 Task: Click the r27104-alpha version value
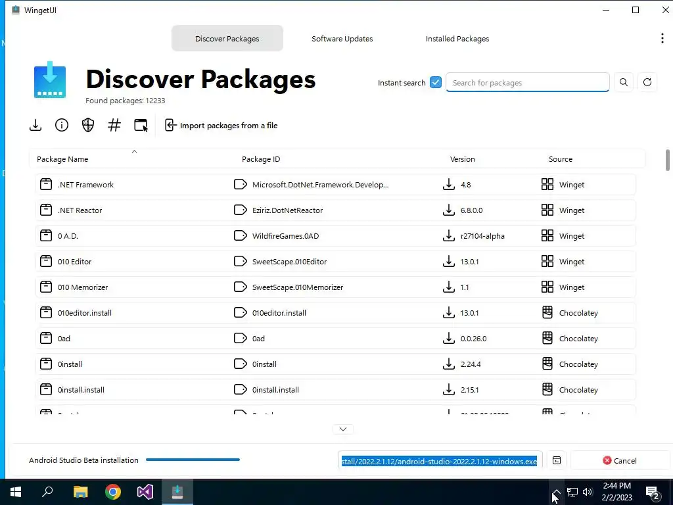[x=482, y=236]
